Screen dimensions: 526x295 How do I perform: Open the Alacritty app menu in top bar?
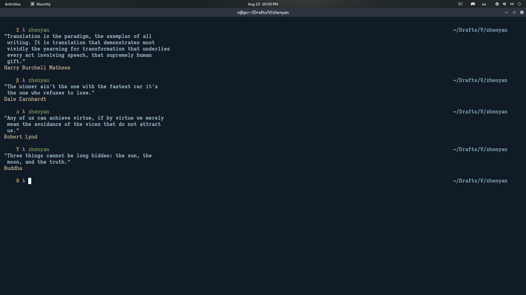(x=41, y=4)
